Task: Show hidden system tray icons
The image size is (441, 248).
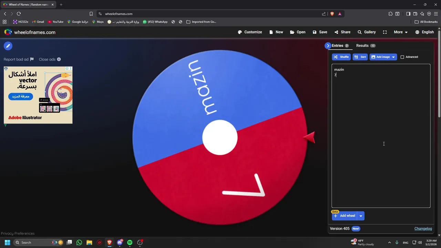Action: [389, 242]
